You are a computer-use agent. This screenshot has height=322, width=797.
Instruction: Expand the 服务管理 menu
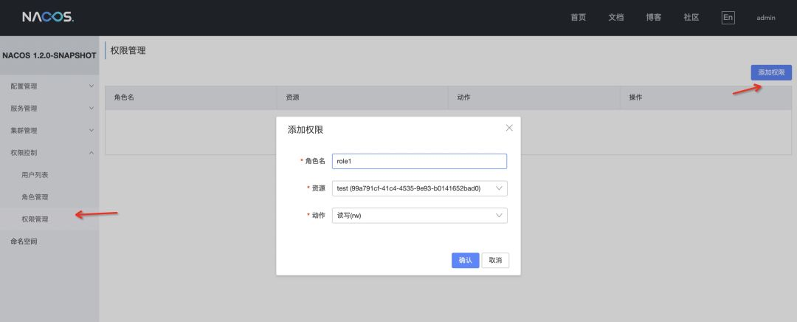[49, 109]
